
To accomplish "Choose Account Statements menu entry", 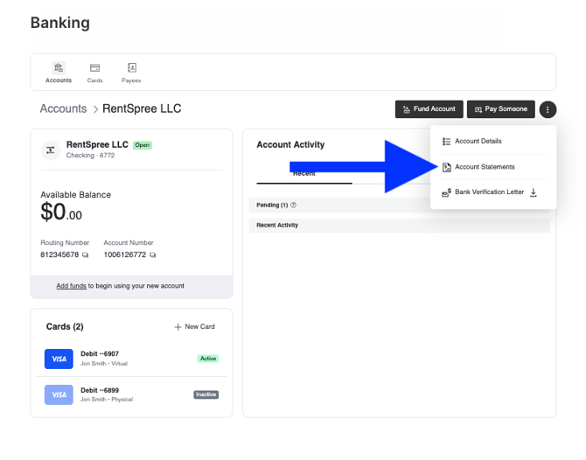I will 485,167.
